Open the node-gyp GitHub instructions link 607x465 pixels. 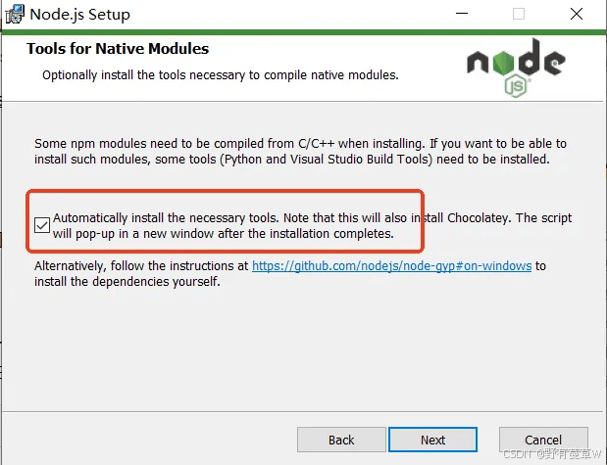coord(391,266)
